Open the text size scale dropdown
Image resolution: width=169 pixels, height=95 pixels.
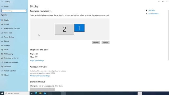(43, 89)
